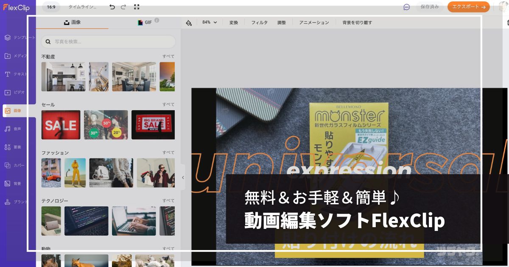Collapse the image panel with the arrow
Image resolution: width=509 pixels, height=267 pixels.
point(183,178)
